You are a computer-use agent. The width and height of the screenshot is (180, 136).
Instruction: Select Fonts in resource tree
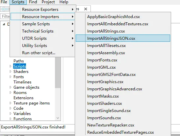click(19, 77)
